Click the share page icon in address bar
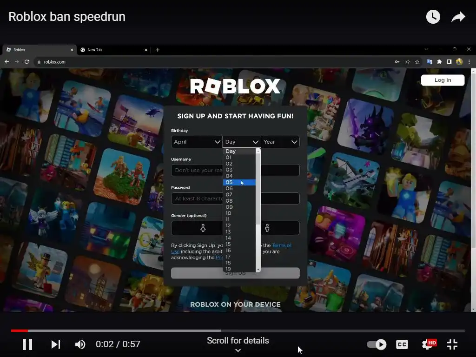This screenshot has height=357, width=476. click(407, 62)
